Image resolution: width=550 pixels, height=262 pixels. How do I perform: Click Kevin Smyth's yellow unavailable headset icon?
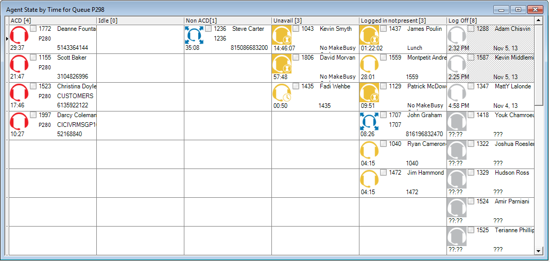[282, 35]
